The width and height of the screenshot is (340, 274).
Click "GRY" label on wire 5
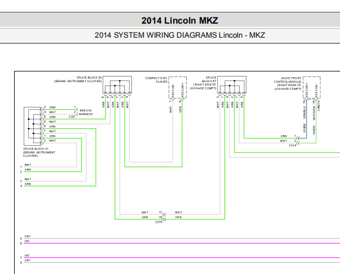(x=28, y=236)
